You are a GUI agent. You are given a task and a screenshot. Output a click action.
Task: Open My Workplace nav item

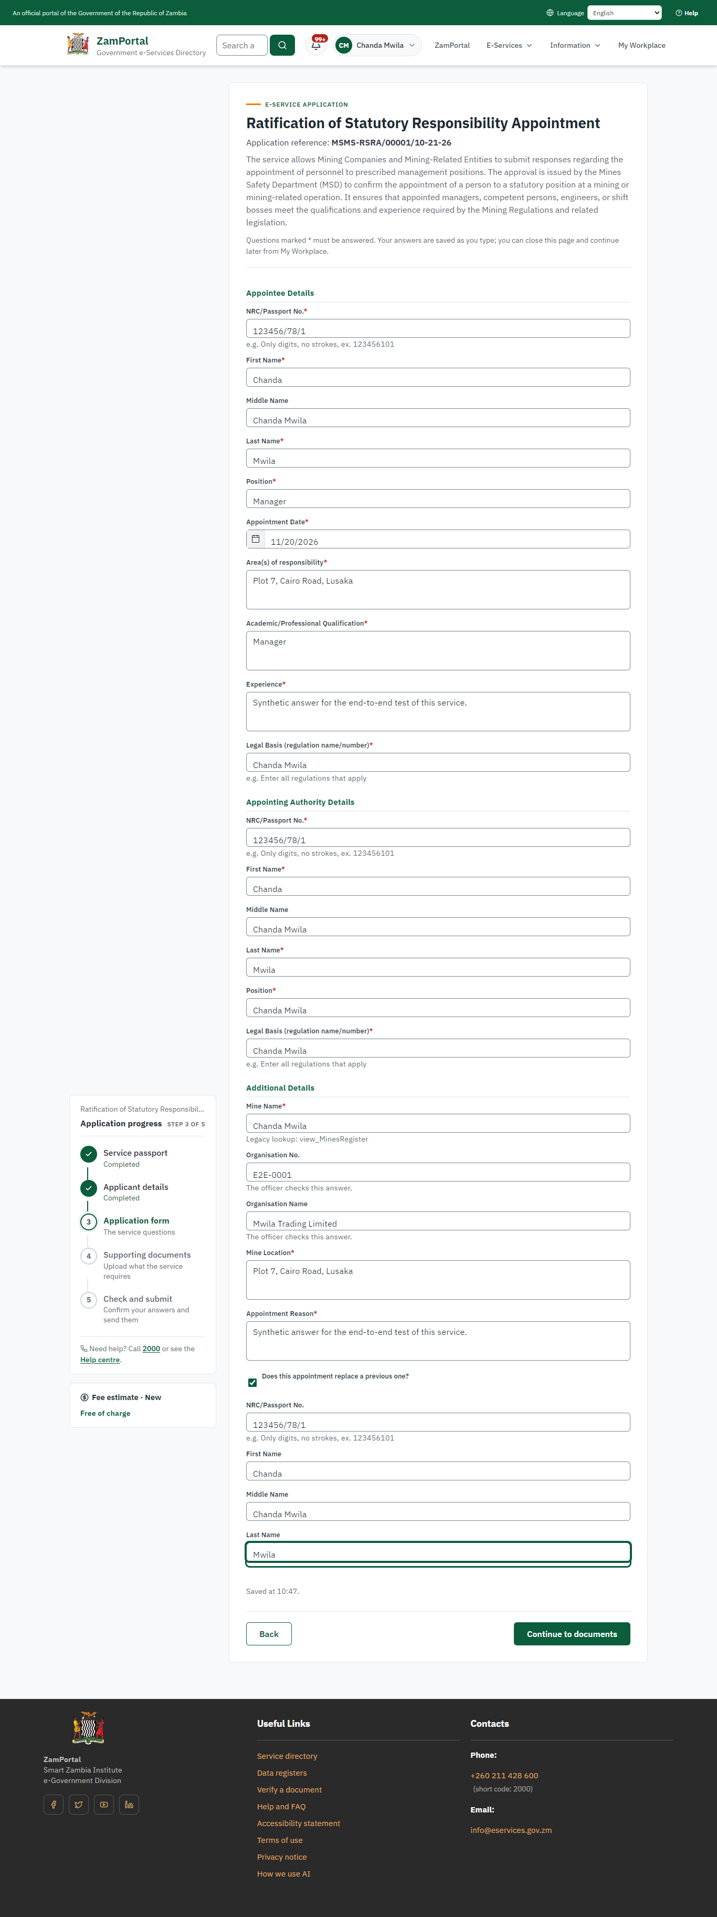(641, 45)
